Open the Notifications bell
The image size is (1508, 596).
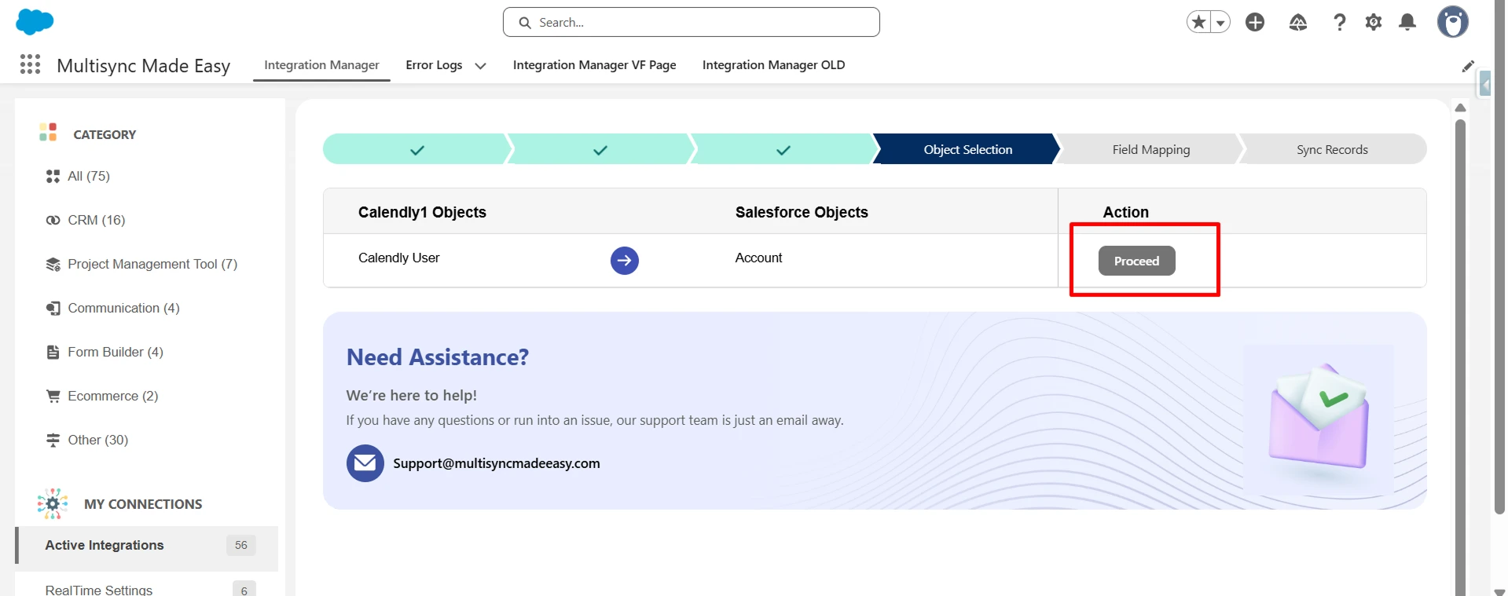tap(1407, 22)
